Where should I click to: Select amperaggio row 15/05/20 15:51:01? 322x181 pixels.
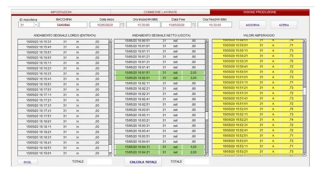pos(258,77)
